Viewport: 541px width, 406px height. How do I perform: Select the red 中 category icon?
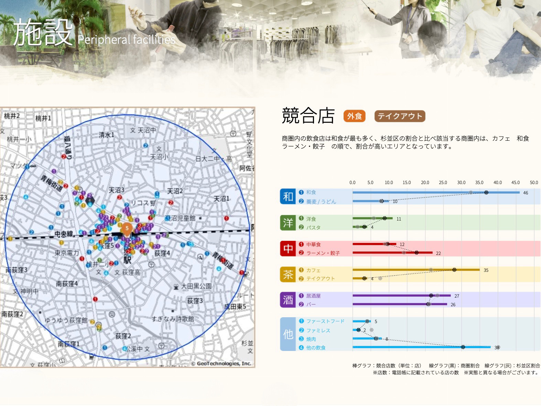(x=288, y=248)
